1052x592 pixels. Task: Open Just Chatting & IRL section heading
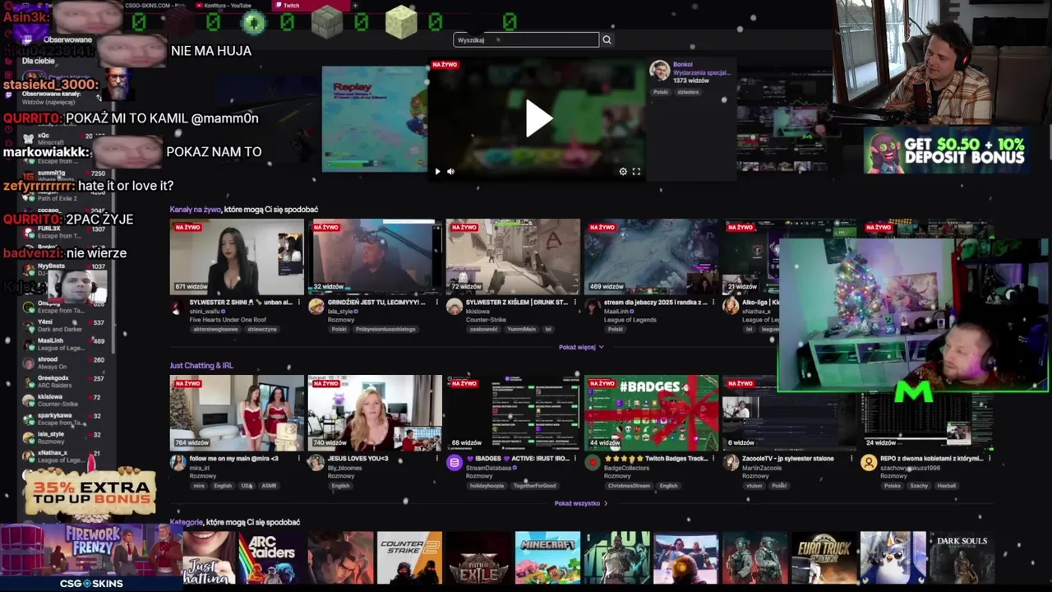click(201, 366)
